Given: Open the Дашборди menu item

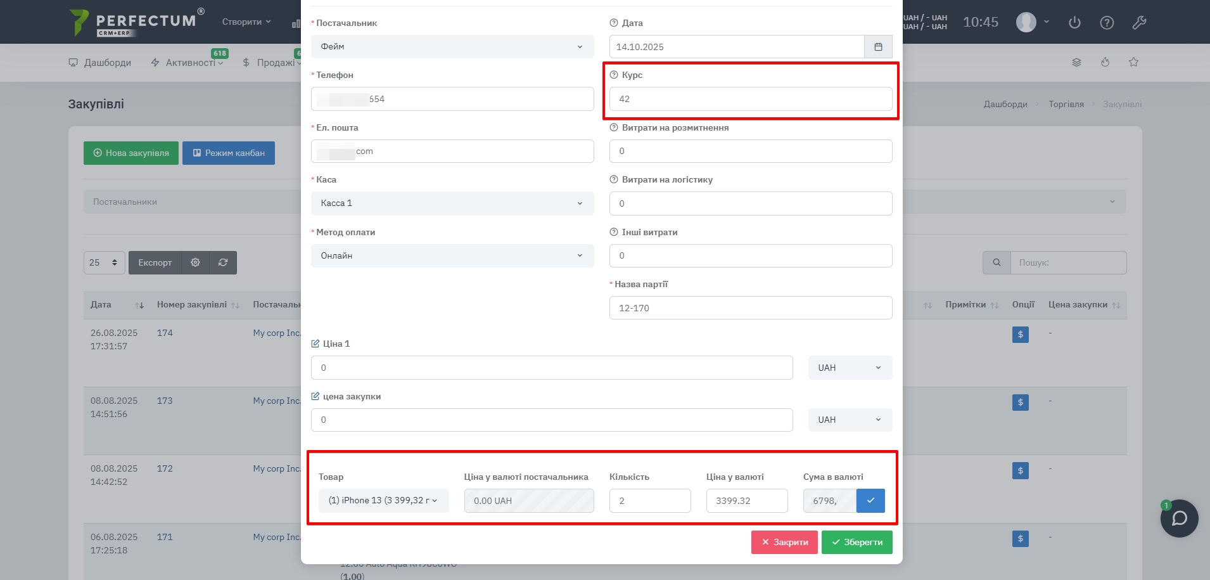Looking at the screenshot, I should point(100,63).
